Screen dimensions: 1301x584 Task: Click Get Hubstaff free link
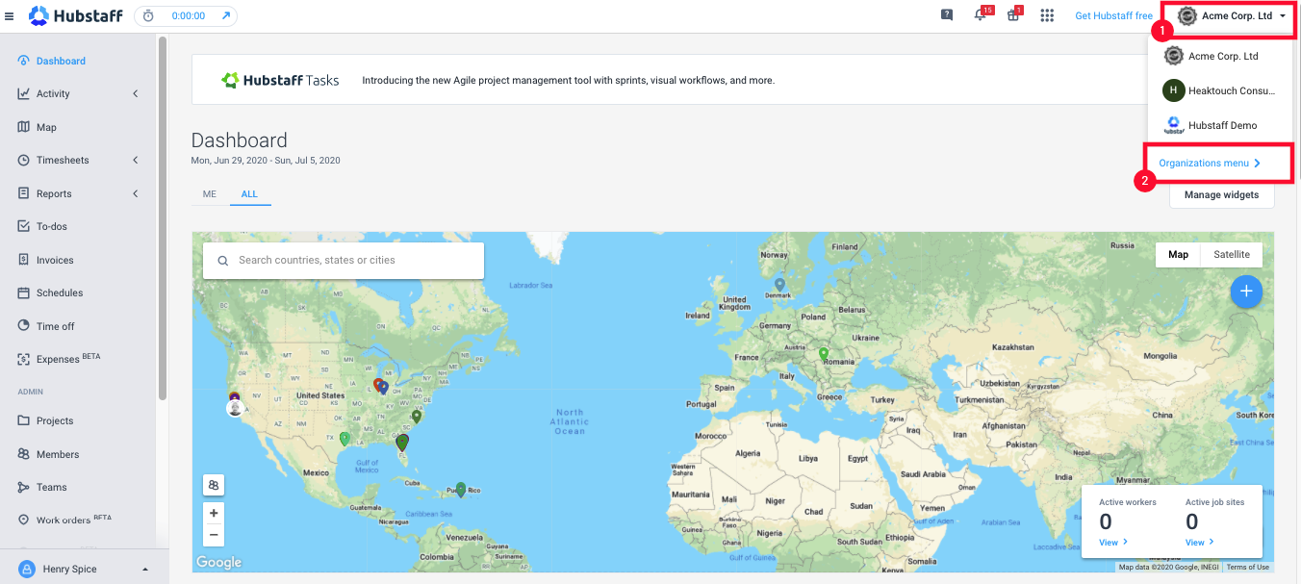[1113, 15]
